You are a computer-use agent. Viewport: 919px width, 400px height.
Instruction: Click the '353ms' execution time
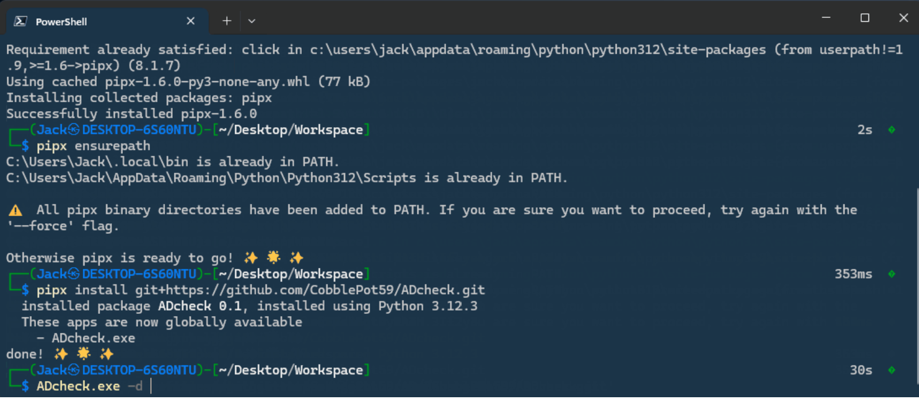[853, 274]
